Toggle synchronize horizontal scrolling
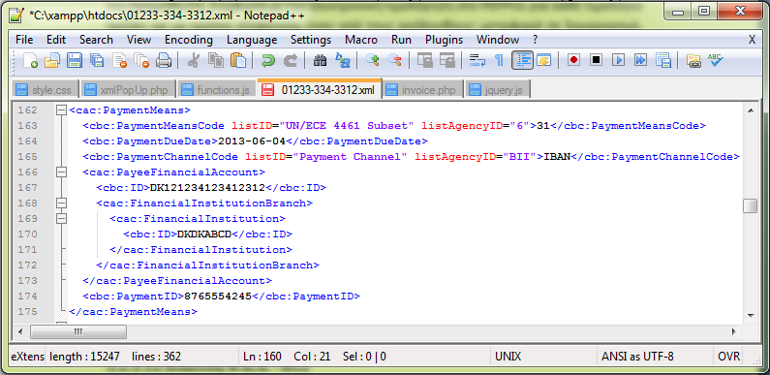This screenshot has height=375, width=770. [447, 60]
